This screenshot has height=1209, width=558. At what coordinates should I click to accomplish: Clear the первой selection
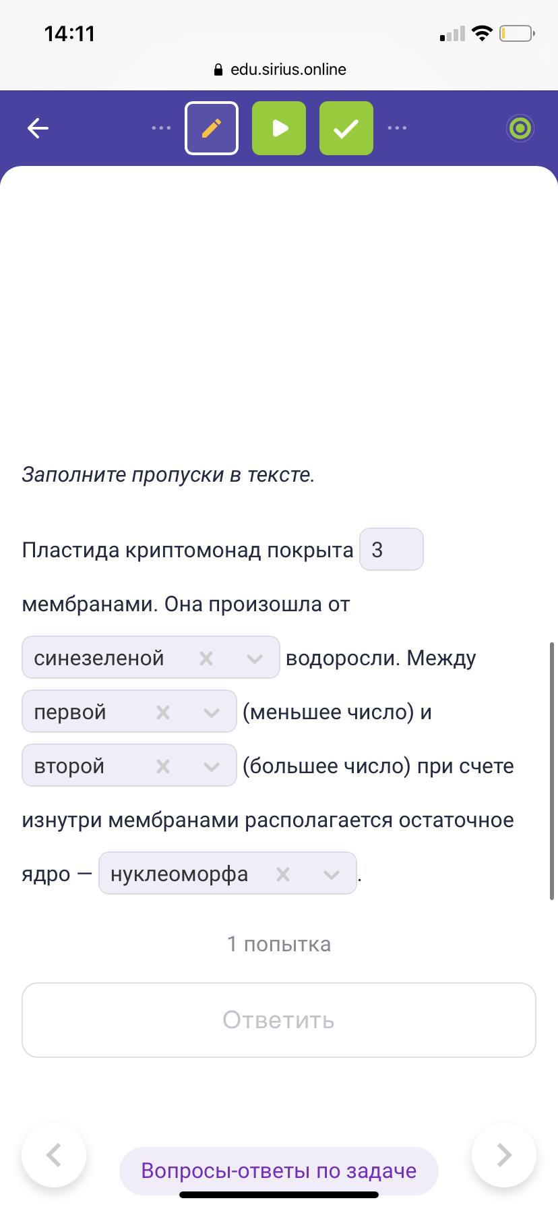[163, 712]
